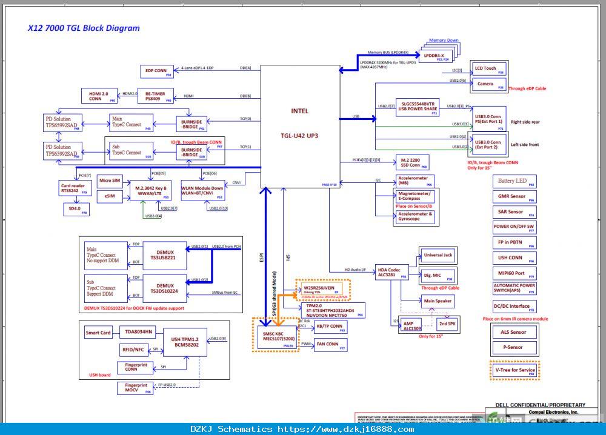Click the Left side front label
606x435 pixels.
(x=524, y=145)
